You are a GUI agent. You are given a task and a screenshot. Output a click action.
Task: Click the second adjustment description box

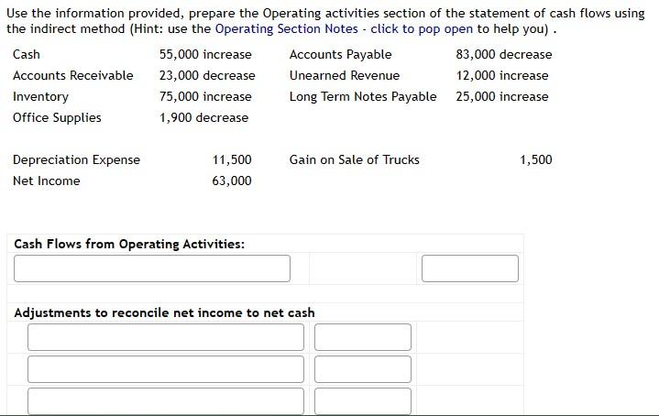(x=166, y=369)
